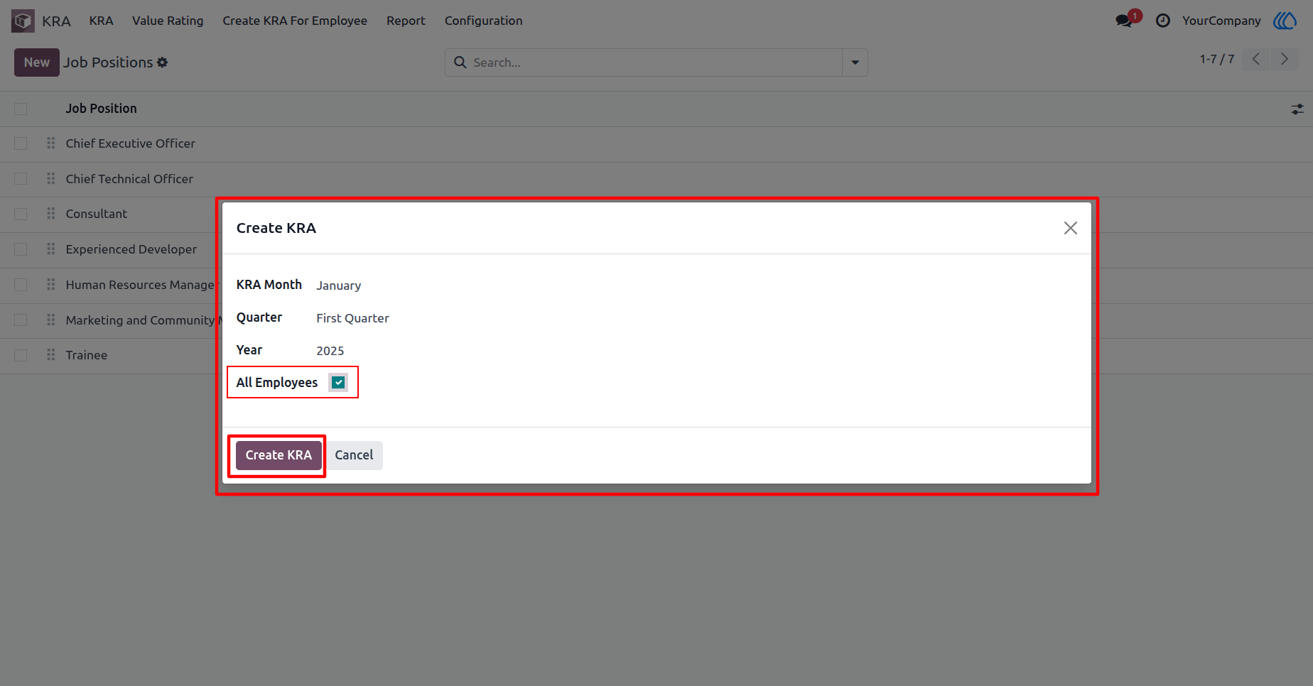
Task: Grab drag handle of Trainee row
Action: tap(51, 355)
